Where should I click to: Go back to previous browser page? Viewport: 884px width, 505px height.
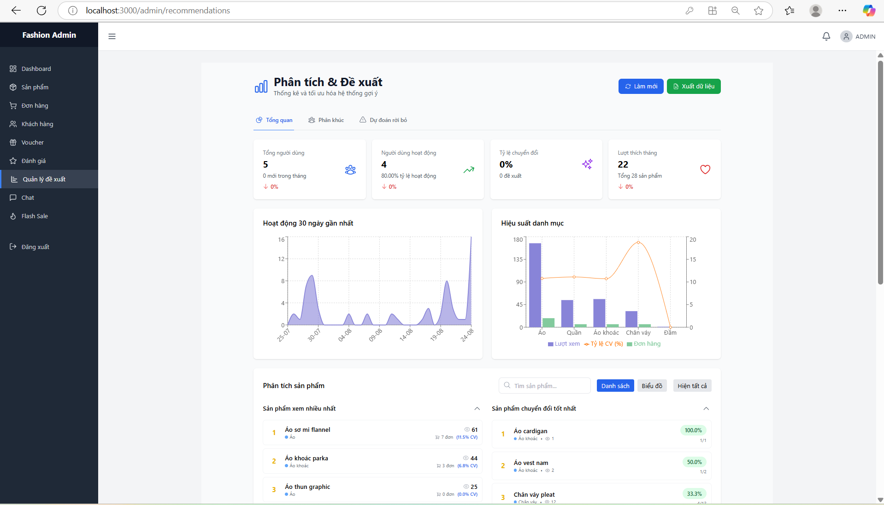tap(16, 11)
